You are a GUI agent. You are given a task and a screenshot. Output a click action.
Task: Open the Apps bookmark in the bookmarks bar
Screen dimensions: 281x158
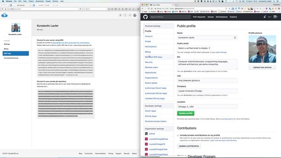[x=144, y=12]
